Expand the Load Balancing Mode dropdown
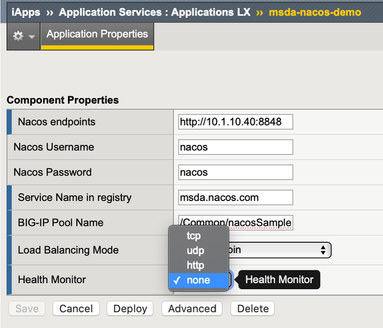383x328 pixels. click(x=281, y=250)
